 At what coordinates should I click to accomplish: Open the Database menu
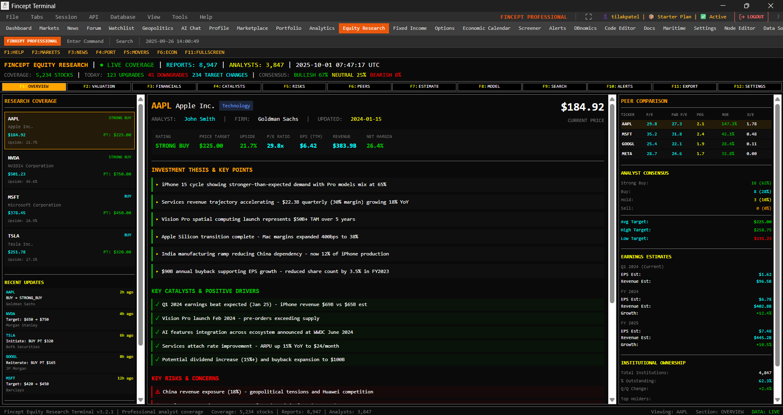(122, 17)
